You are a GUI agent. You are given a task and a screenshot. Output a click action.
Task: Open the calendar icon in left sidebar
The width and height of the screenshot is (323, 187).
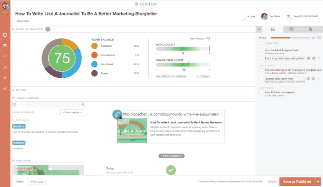(5, 45)
